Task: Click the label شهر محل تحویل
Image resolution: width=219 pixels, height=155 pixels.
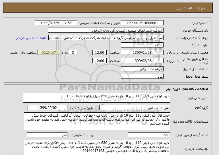Action: (x=196, y=77)
